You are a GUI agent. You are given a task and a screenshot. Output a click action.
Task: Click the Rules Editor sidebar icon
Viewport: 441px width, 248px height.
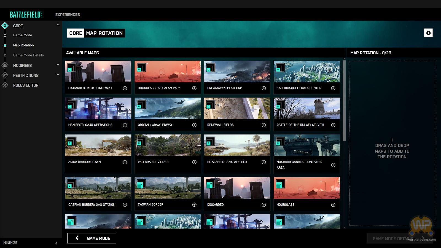click(x=5, y=85)
